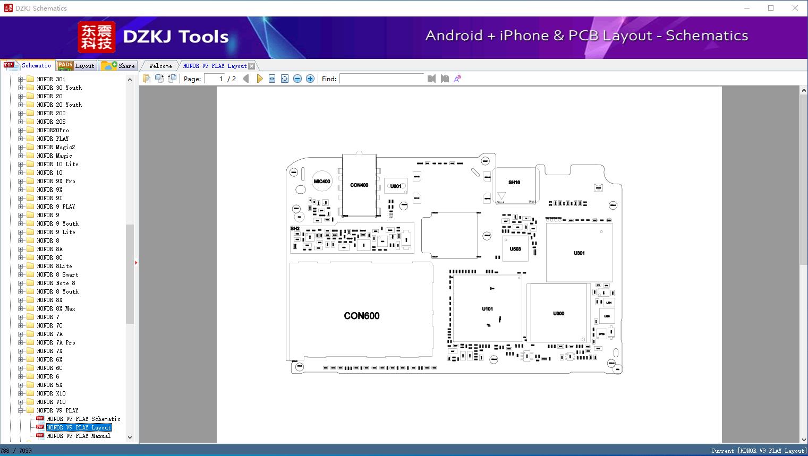Click the Find text box

(382, 79)
